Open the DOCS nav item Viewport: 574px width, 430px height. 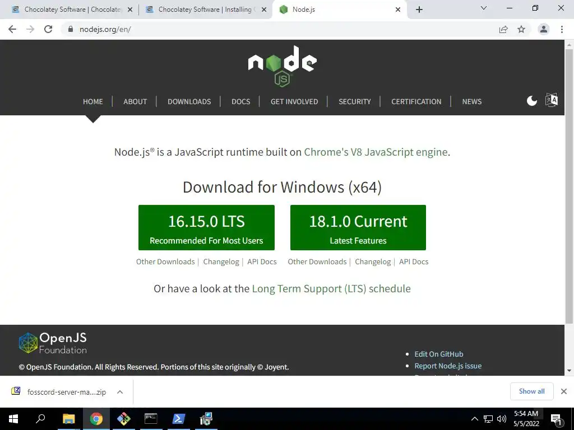(241, 102)
